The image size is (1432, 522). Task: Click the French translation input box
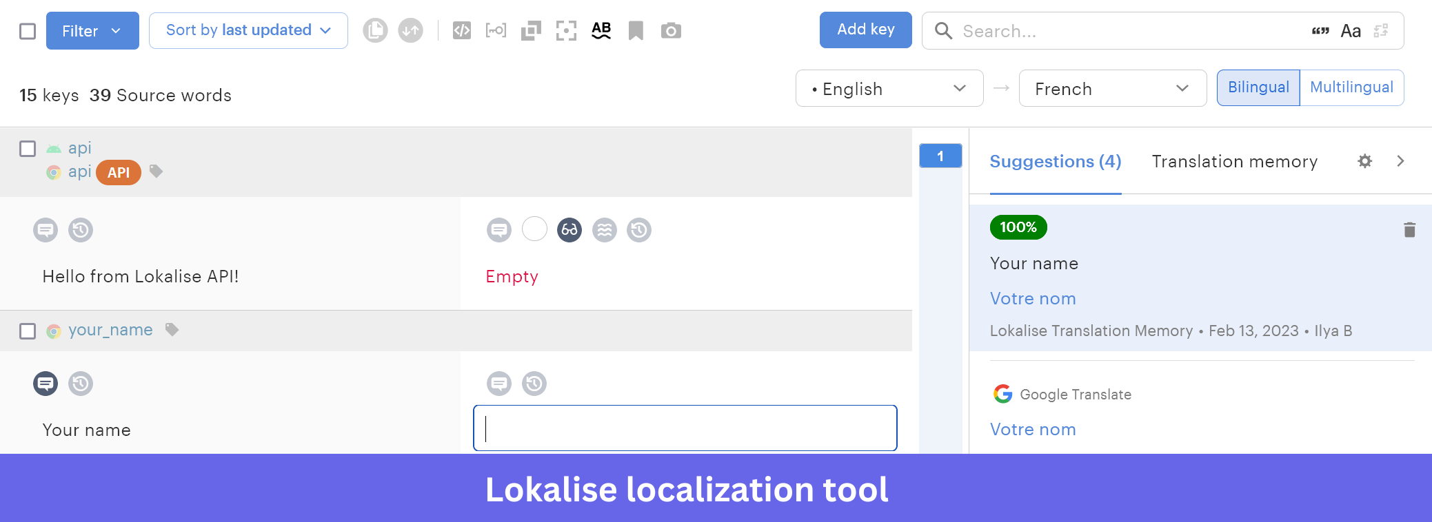click(x=685, y=428)
